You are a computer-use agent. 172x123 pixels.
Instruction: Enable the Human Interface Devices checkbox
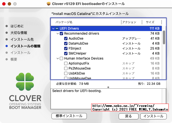(x=61, y=58)
